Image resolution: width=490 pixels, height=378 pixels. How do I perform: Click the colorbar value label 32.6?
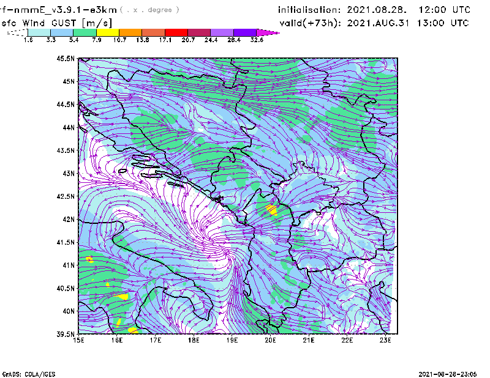coord(257,40)
